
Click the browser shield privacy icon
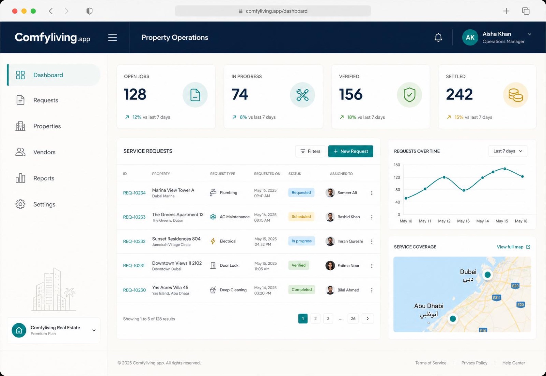coord(89,11)
